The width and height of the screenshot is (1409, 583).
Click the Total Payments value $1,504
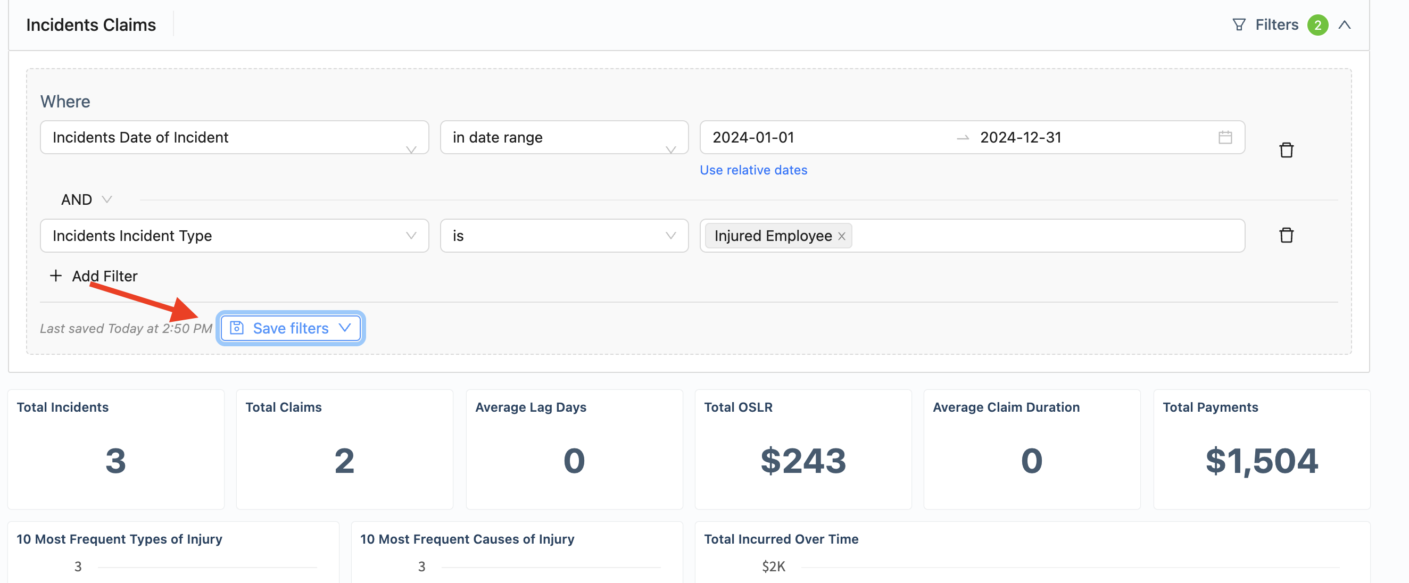point(1261,461)
